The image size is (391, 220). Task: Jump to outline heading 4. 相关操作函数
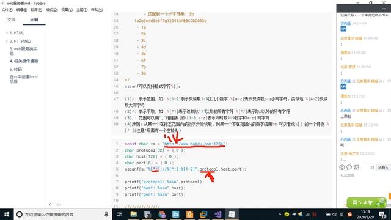(24, 61)
